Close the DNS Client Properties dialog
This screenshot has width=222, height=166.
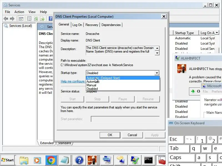point(164,17)
